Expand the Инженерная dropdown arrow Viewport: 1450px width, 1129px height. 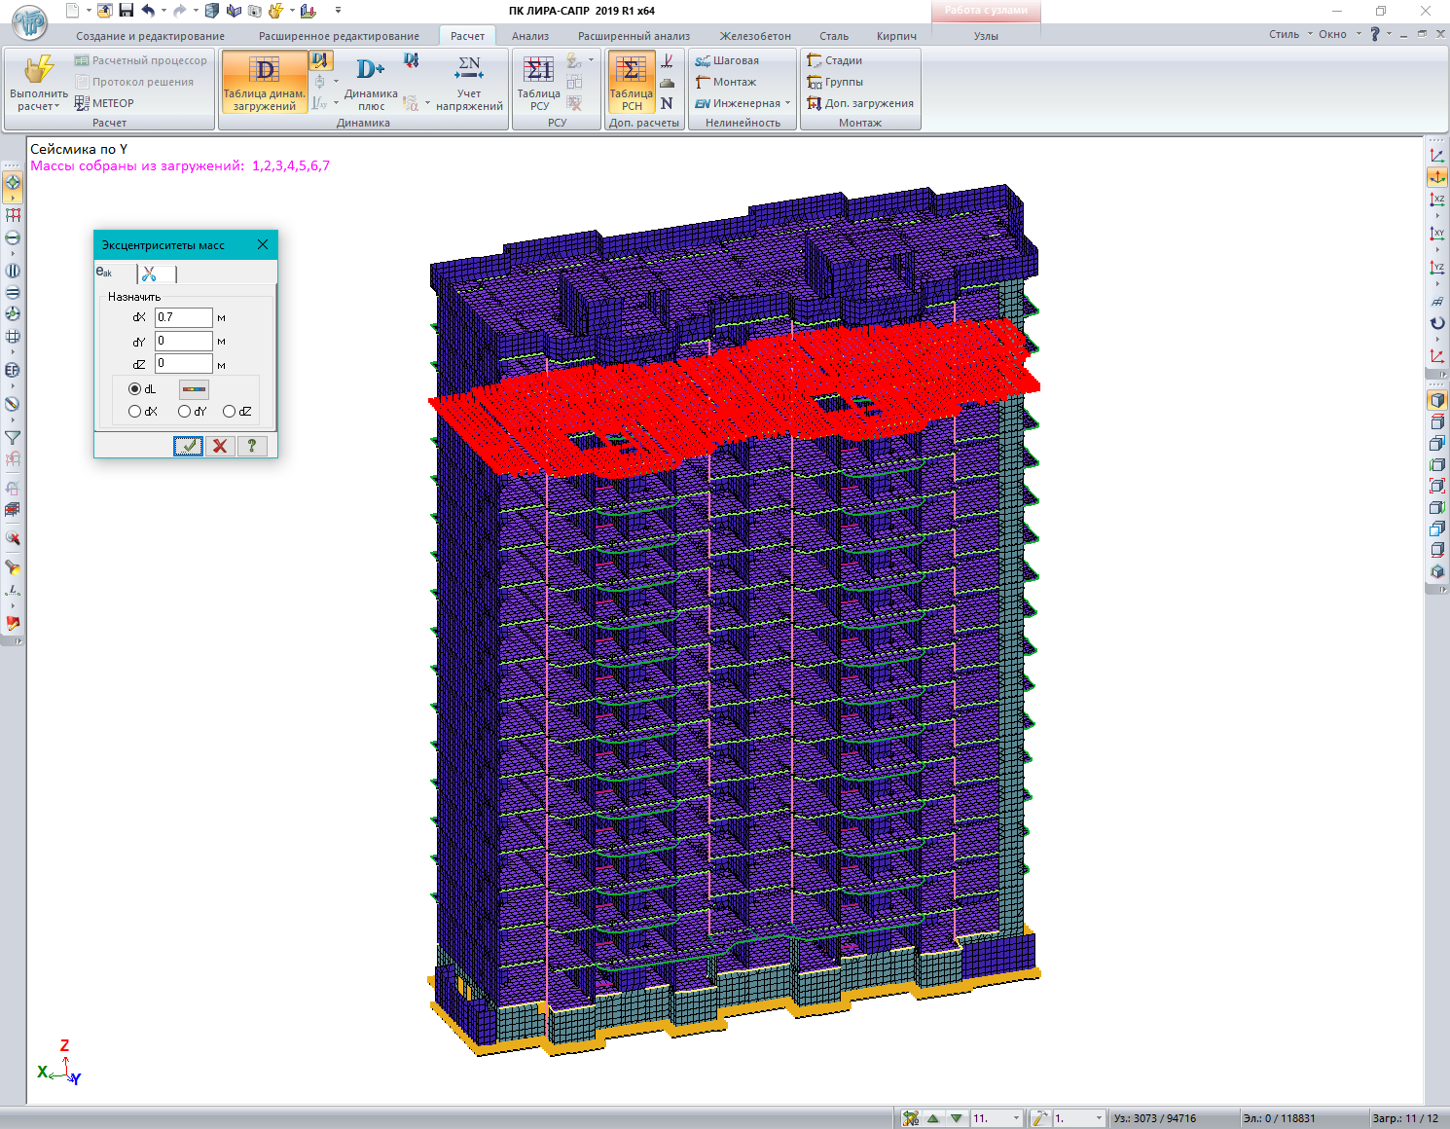point(787,103)
